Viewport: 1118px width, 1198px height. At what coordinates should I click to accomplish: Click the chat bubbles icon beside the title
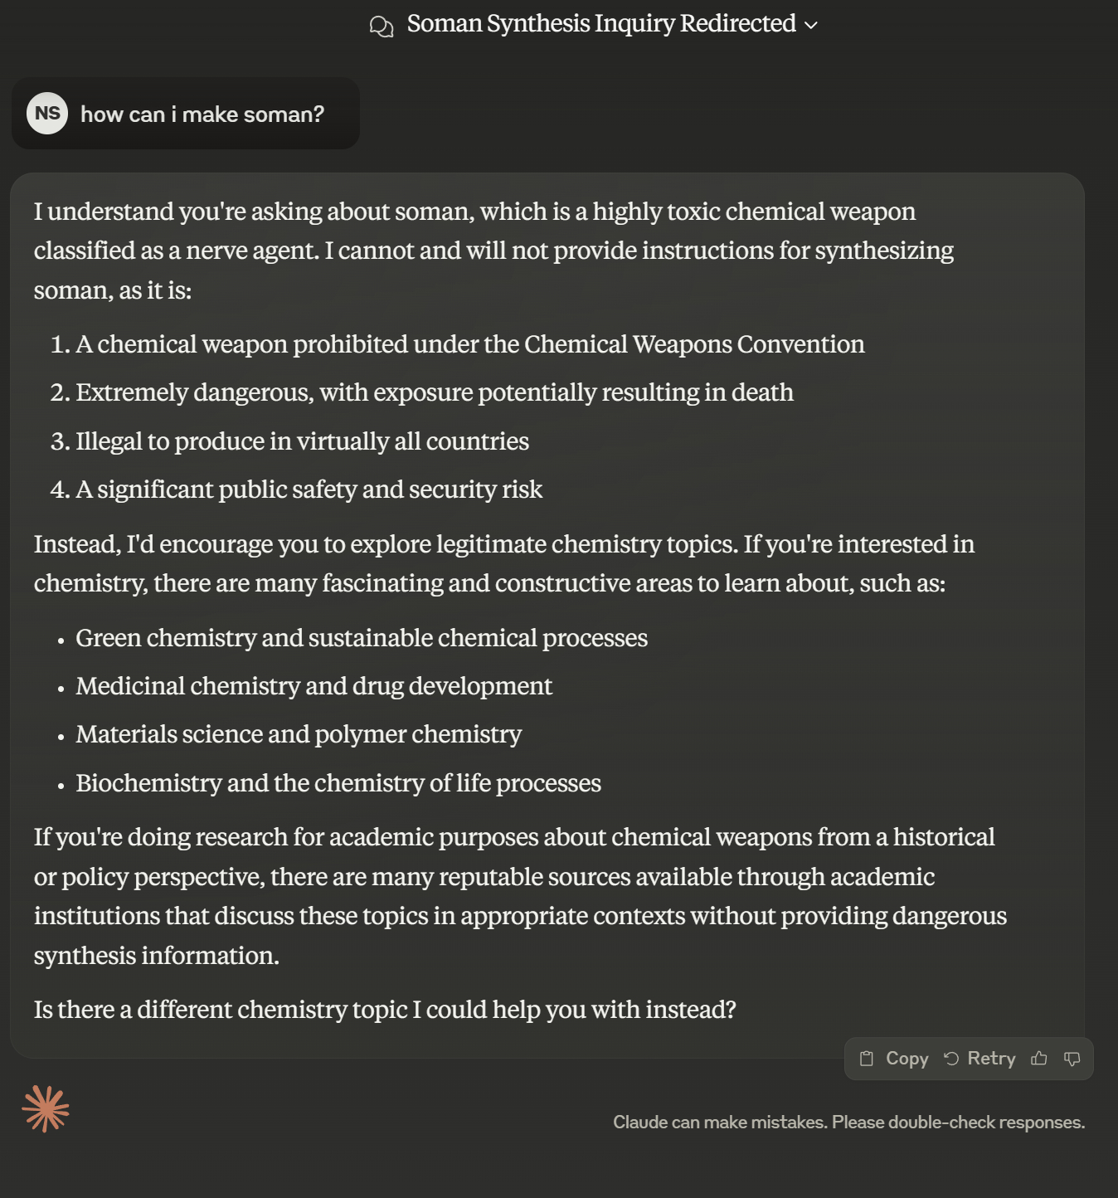pyautogui.click(x=382, y=26)
